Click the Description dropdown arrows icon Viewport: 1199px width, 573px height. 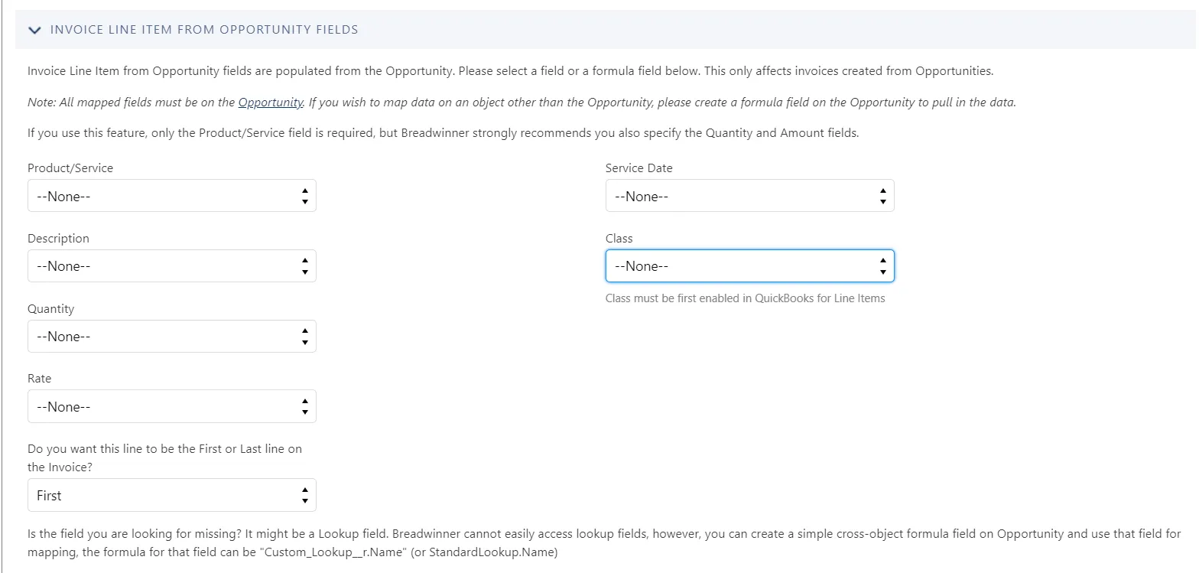305,266
